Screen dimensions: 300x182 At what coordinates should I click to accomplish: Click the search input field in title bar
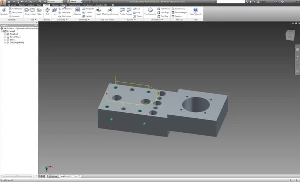point(231,2)
